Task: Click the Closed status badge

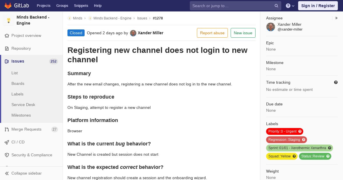Action: pos(76,33)
